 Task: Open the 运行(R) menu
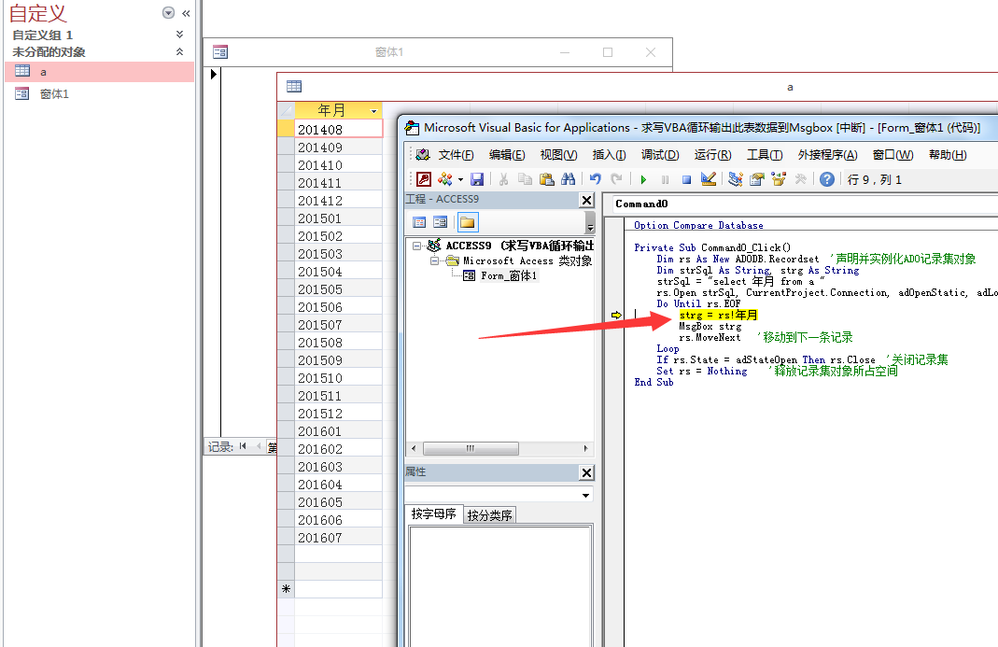click(712, 155)
